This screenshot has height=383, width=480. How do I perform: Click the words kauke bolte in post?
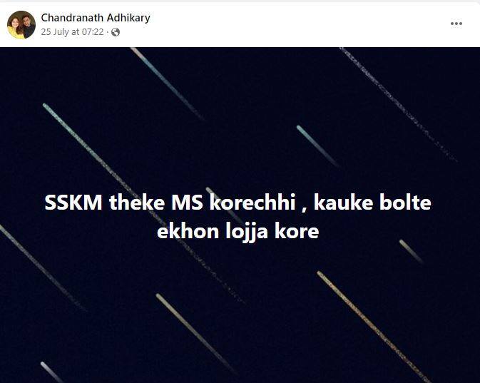point(372,203)
